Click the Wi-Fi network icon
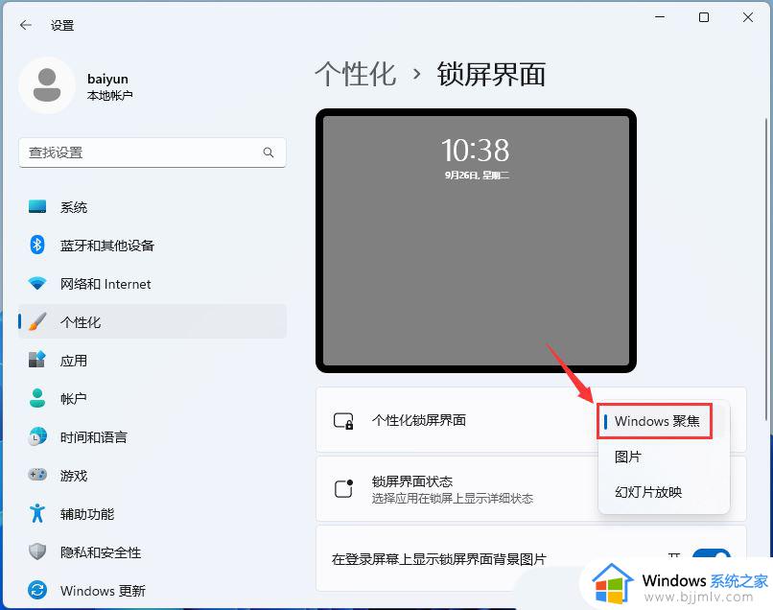This screenshot has width=773, height=610. 37,284
